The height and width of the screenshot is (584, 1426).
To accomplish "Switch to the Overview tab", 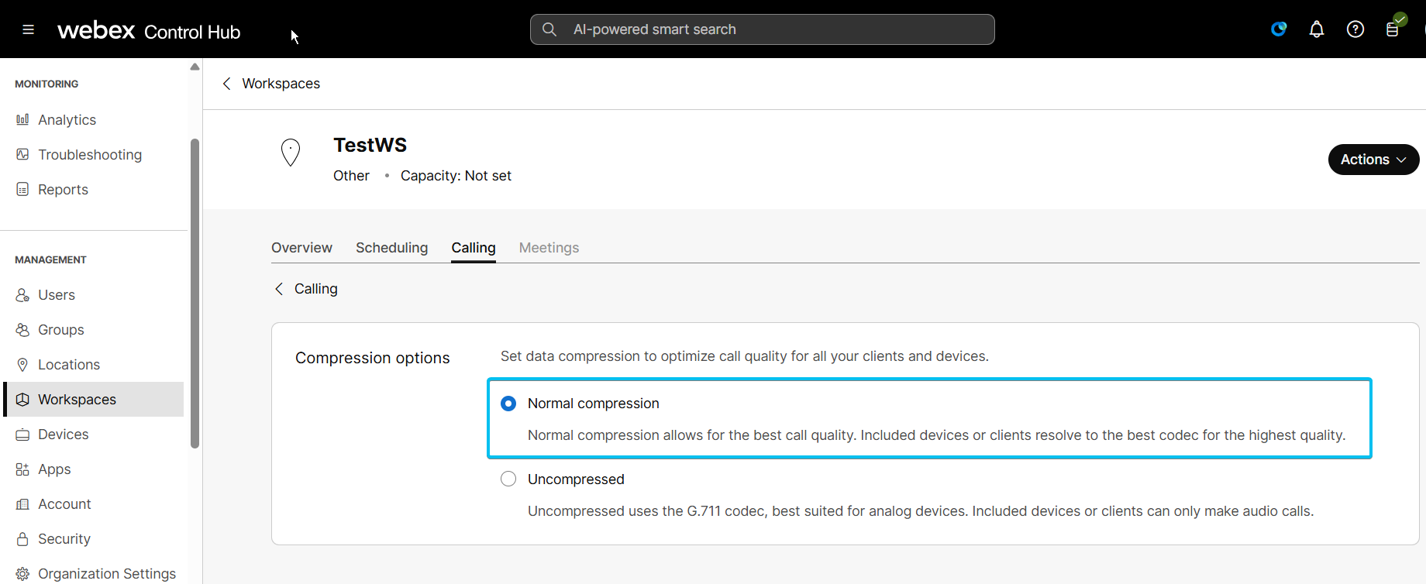I will tap(301, 248).
